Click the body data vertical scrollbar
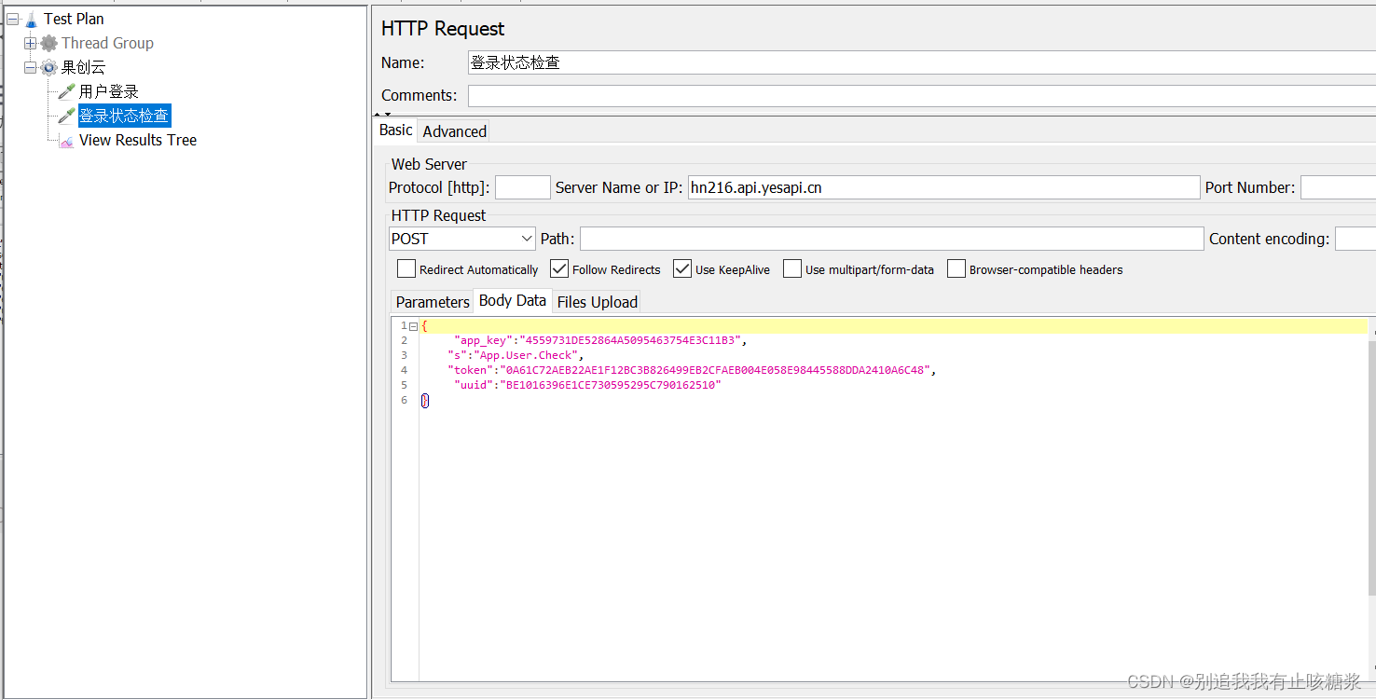1376x700 pixels. [1371, 466]
